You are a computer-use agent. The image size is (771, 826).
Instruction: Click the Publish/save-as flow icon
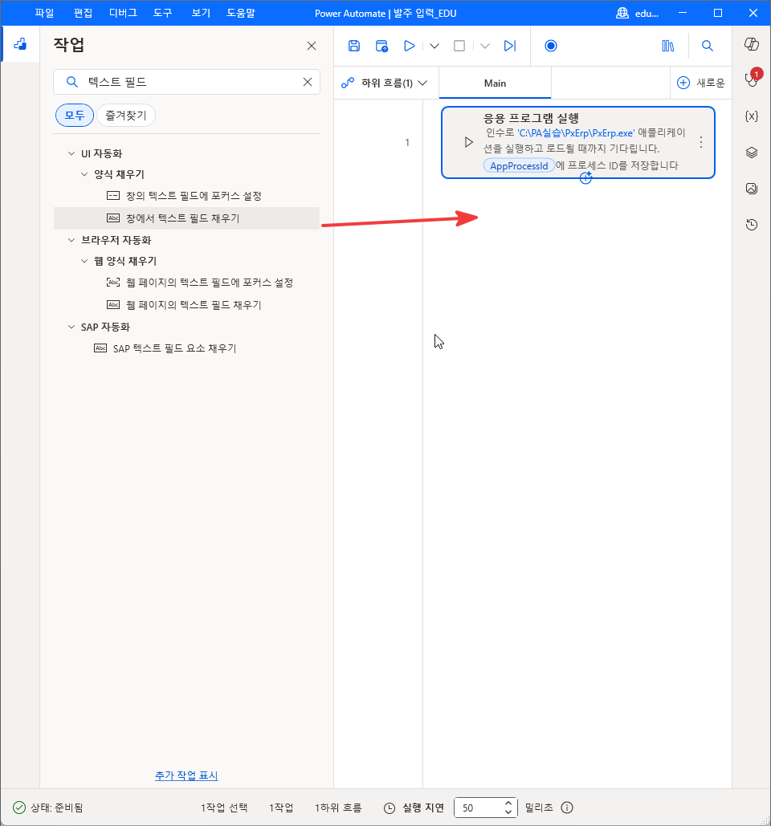[x=381, y=46]
